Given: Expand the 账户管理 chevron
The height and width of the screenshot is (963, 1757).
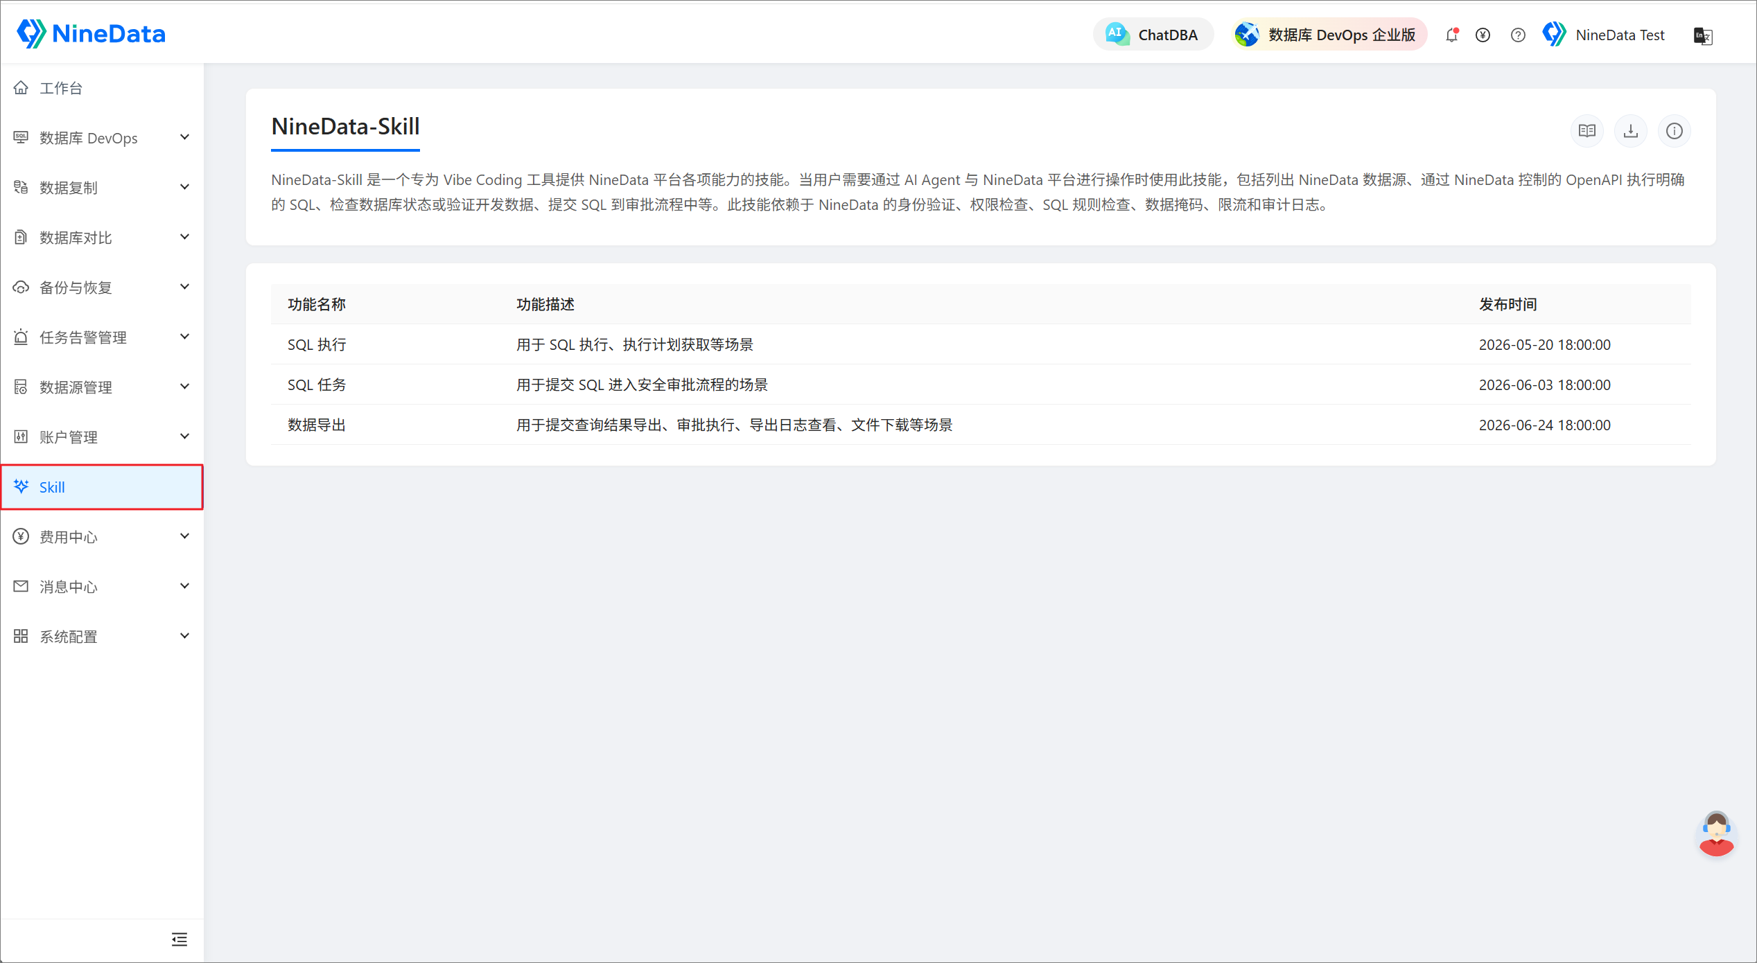Looking at the screenshot, I should click(x=184, y=436).
